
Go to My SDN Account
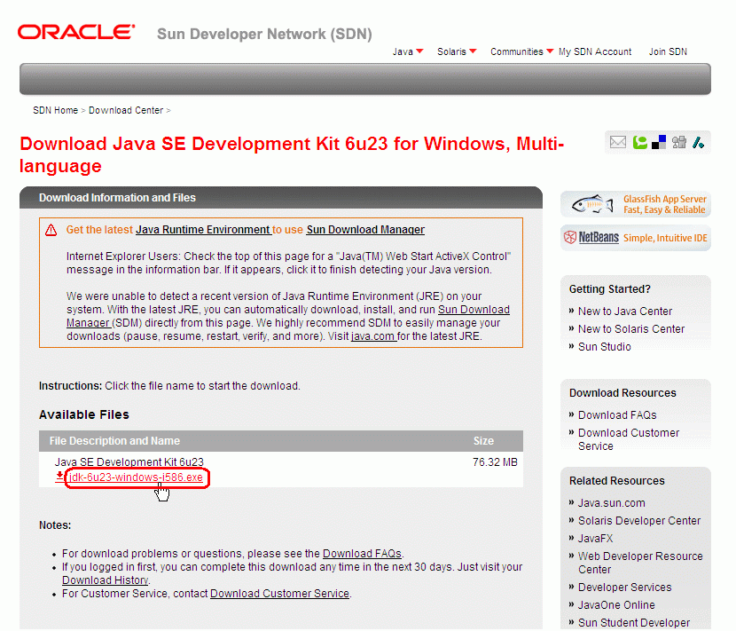point(595,51)
